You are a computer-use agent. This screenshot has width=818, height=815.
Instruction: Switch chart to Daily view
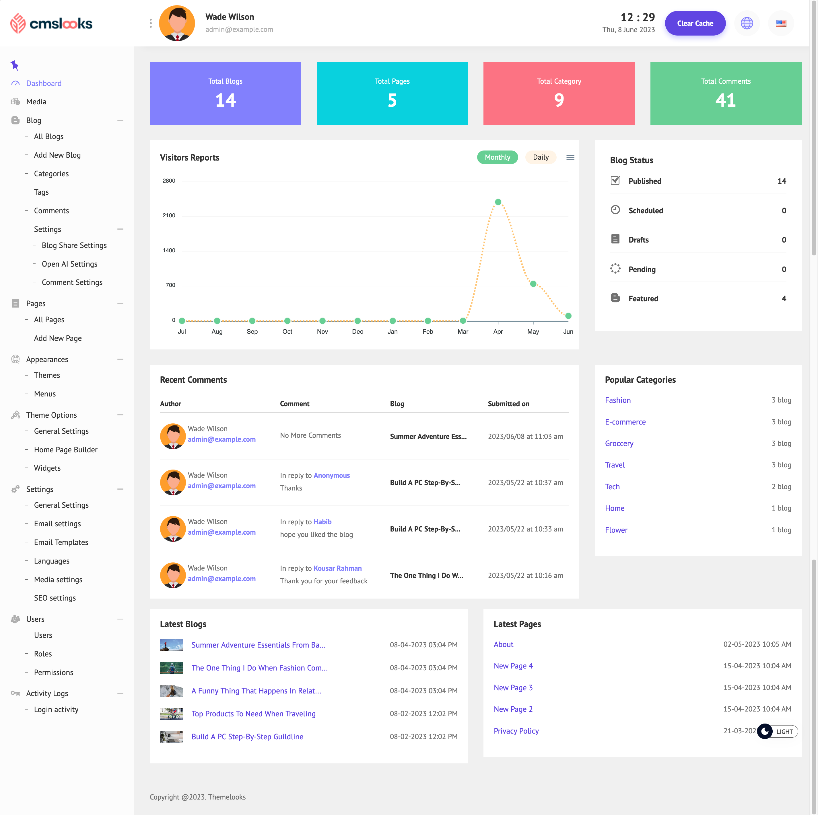pyautogui.click(x=540, y=157)
